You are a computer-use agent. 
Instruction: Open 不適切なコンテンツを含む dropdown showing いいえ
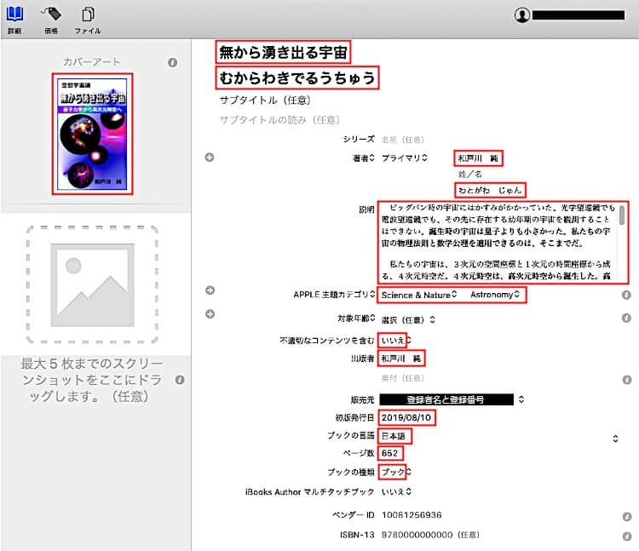(x=395, y=340)
